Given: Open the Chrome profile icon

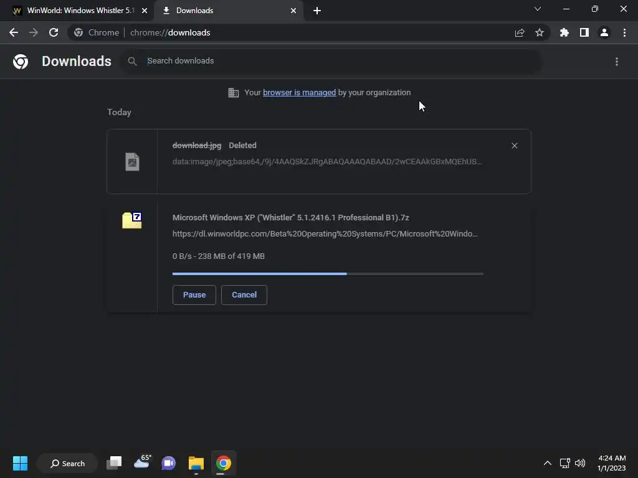Looking at the screenshot, I should (604, 32).
